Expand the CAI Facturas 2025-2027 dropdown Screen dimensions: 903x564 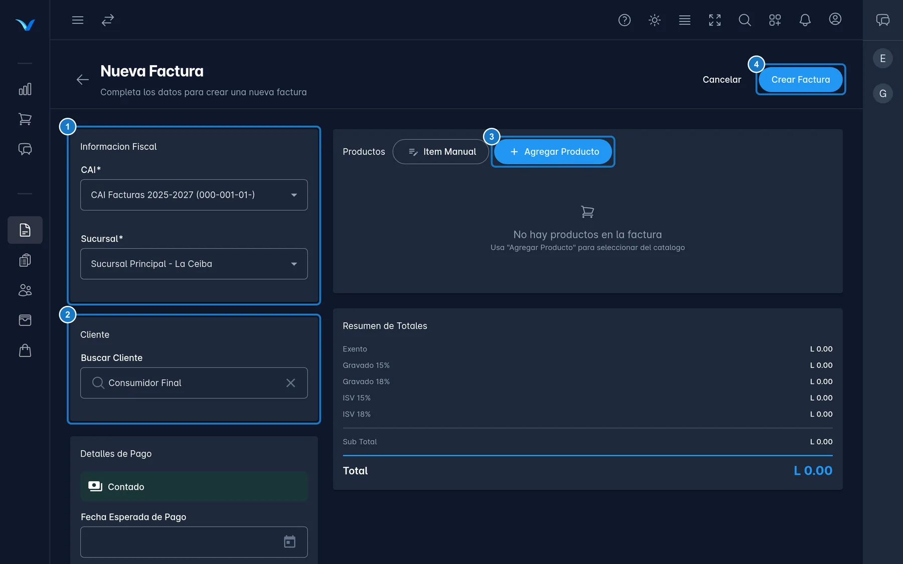[194, 195]
